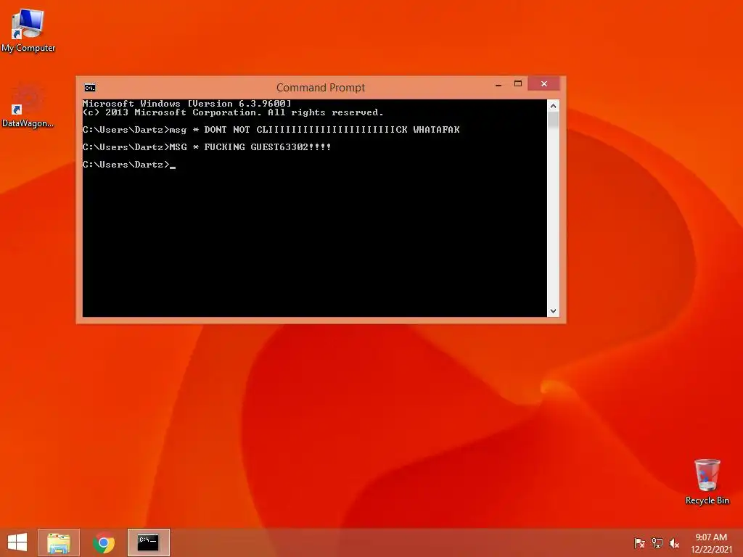Click the Windows Start button
Image resolution: width=743 pixels, height=557 pixels.
(x=17, y=542)
